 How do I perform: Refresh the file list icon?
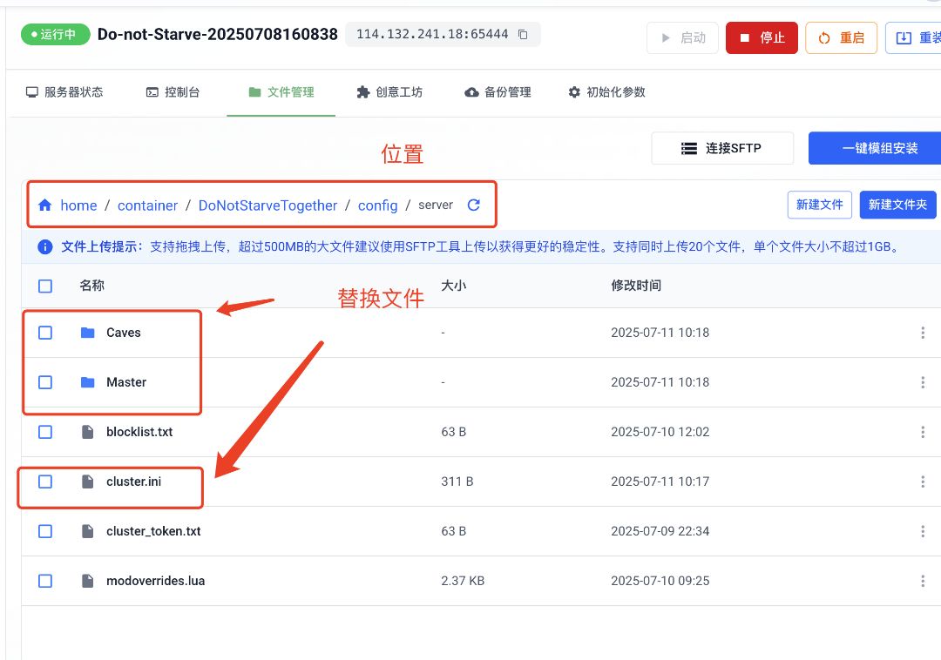(473, 205)
